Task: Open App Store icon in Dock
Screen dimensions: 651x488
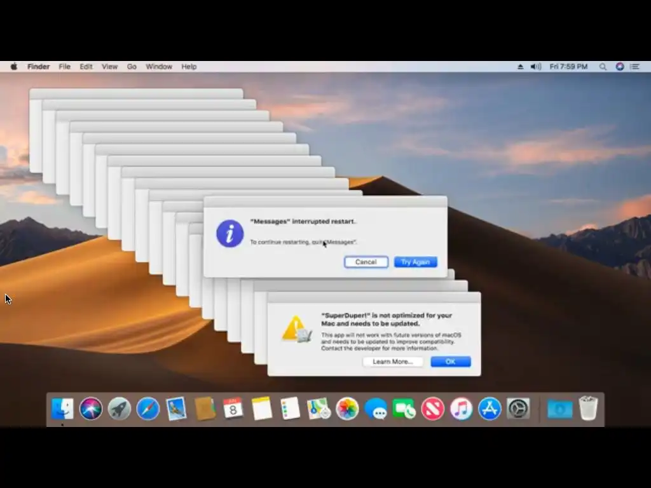Action: click(490, 409)
